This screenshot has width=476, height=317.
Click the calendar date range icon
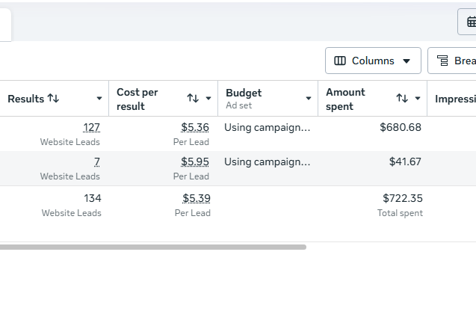point(472,22)
